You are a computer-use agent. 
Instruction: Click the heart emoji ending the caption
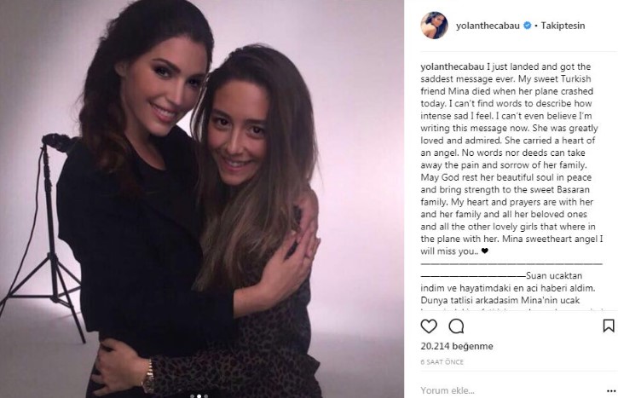coord(485,251)
